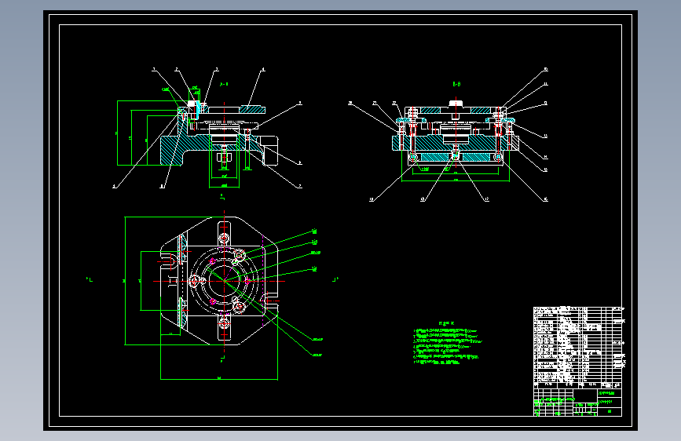Pick the center bore of the plan view
The height and width of the screenshot is (441, 681).
[225, 281]
